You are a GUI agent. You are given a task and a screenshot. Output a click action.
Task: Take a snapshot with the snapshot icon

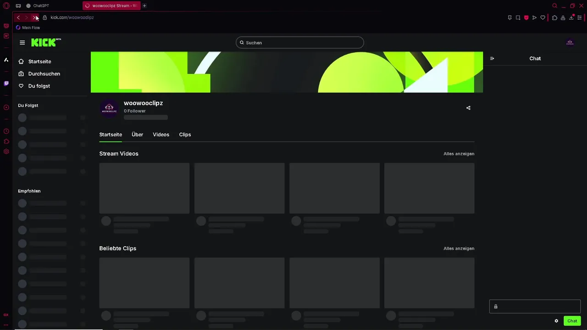518,18
